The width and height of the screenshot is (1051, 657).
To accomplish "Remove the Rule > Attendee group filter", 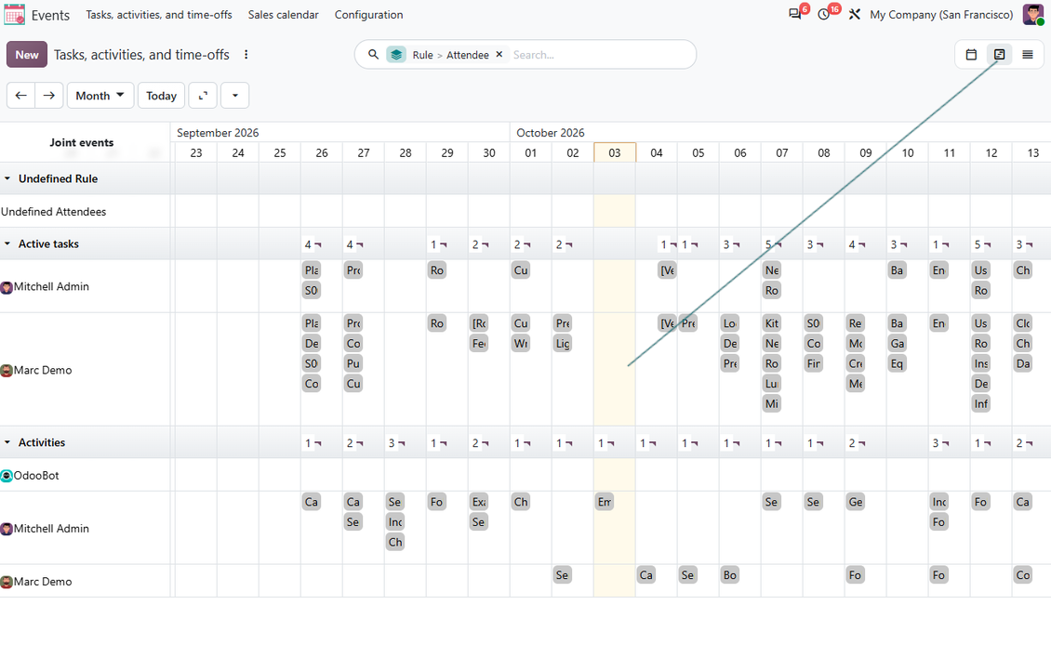I will [499, 54].
